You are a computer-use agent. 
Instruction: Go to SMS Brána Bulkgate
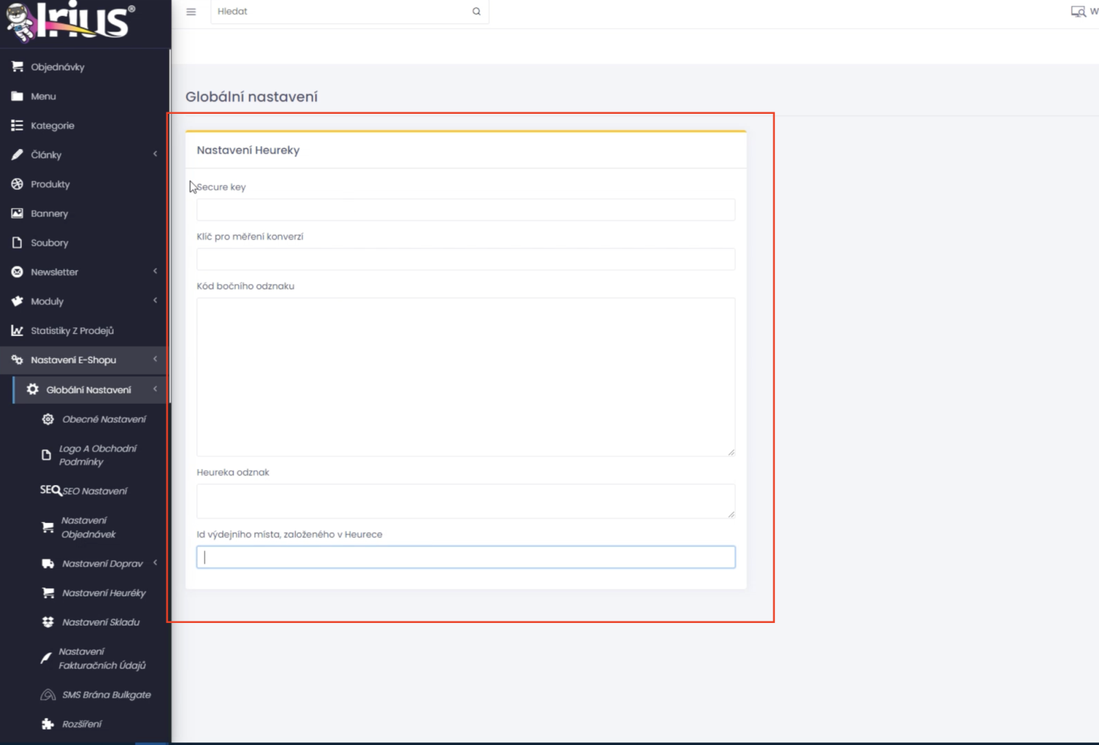pos(106,695)
